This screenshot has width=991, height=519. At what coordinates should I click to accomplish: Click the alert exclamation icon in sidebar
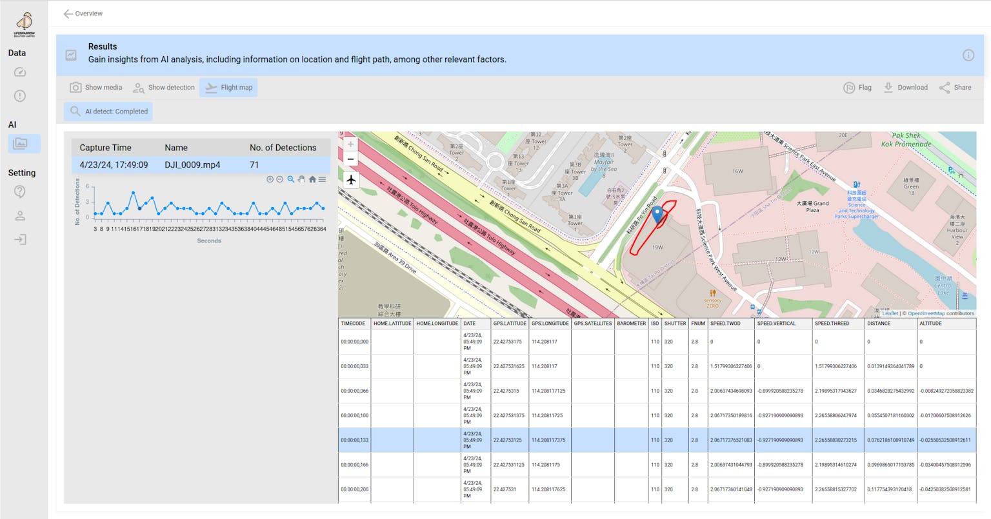pos(20,96)
